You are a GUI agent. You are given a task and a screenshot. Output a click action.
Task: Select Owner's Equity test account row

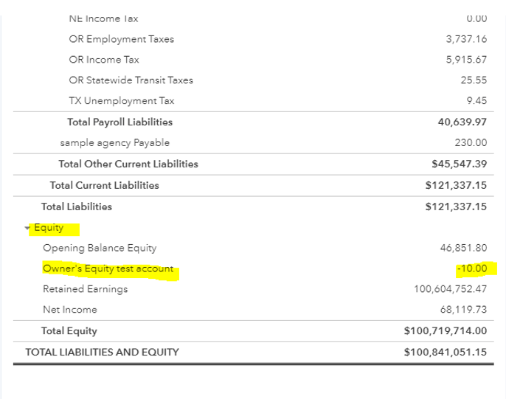(253, 268)
